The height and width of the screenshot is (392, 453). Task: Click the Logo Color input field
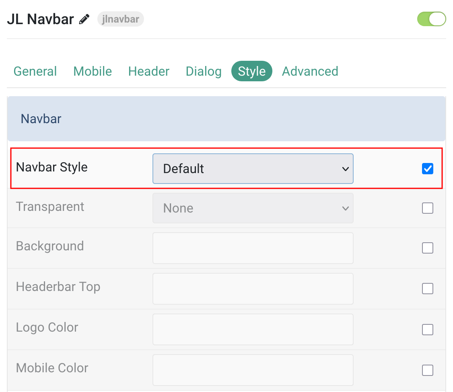click(x=253, y=330)
